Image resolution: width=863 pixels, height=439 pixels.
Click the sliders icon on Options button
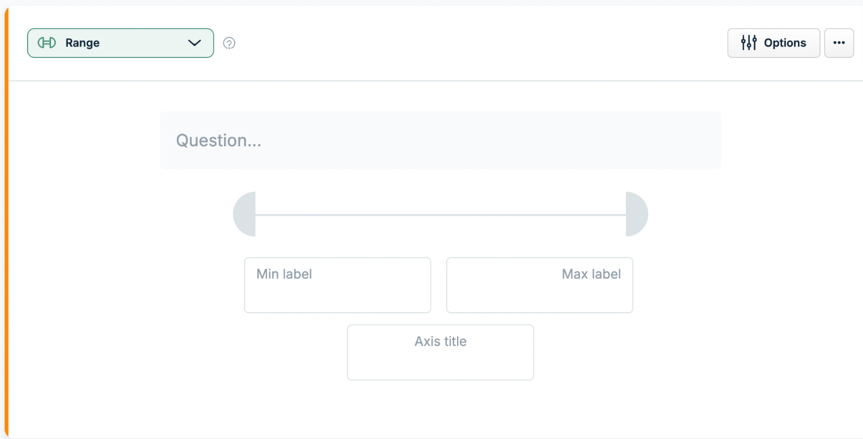749,43
